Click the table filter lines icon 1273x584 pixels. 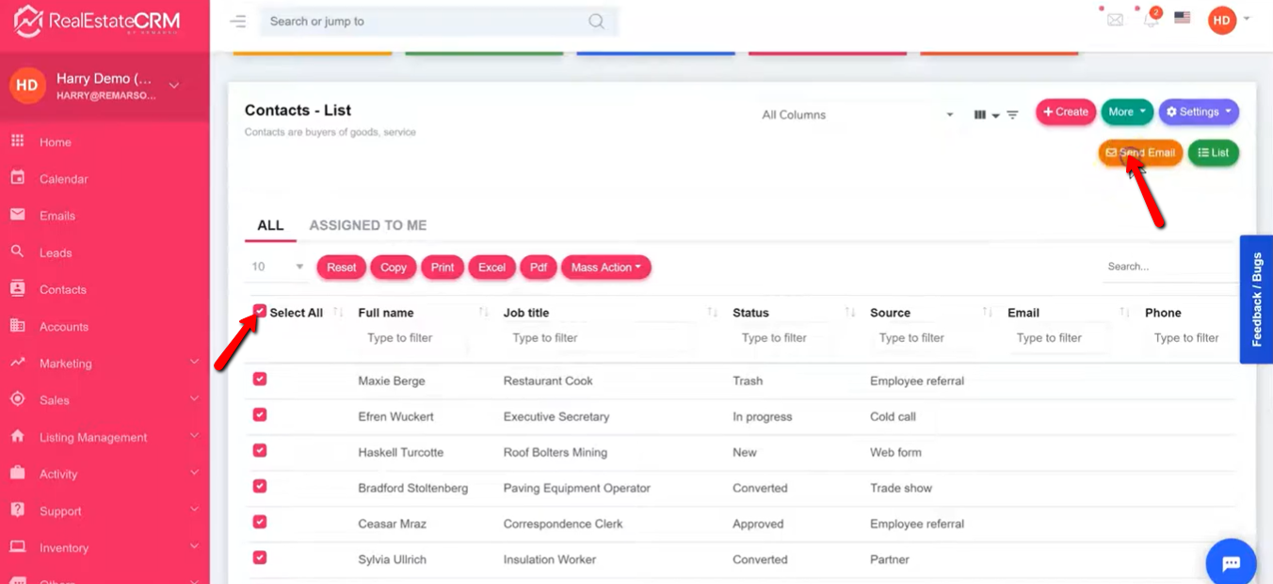pos(1012,115)
